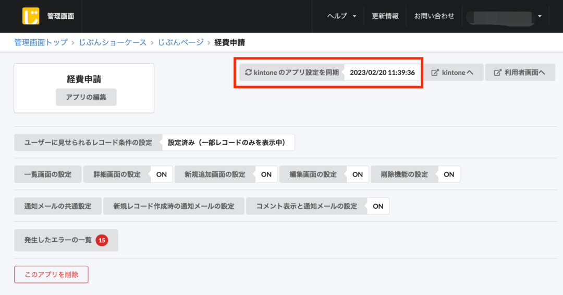Open 利用者画面へ button
The width and height of the screenshot is (563, 295).
[520, 72]
